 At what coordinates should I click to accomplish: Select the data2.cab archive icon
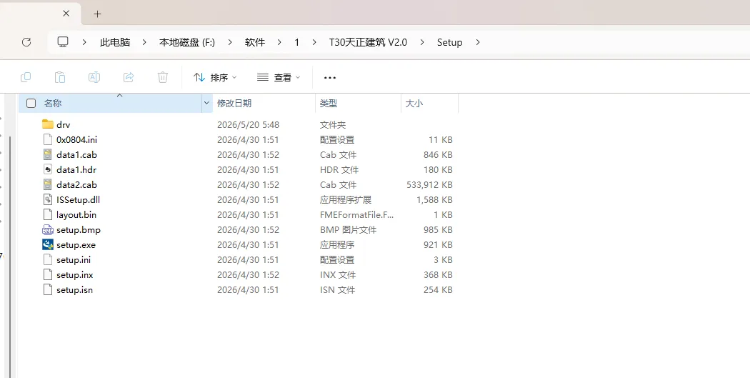47,184
